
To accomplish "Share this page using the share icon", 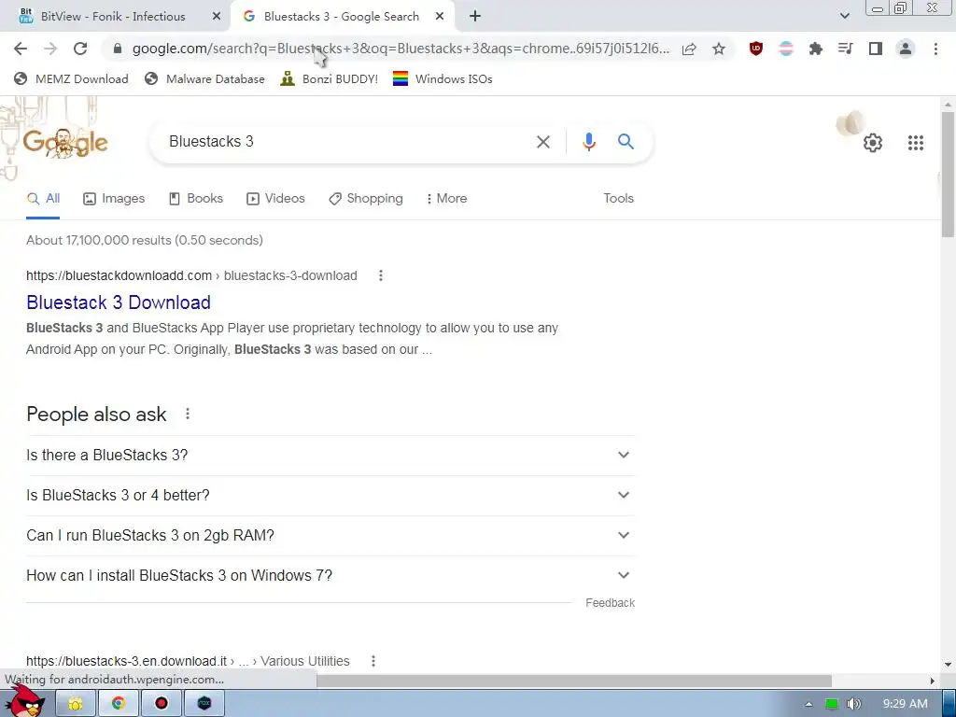I will (x=689, y=49).
